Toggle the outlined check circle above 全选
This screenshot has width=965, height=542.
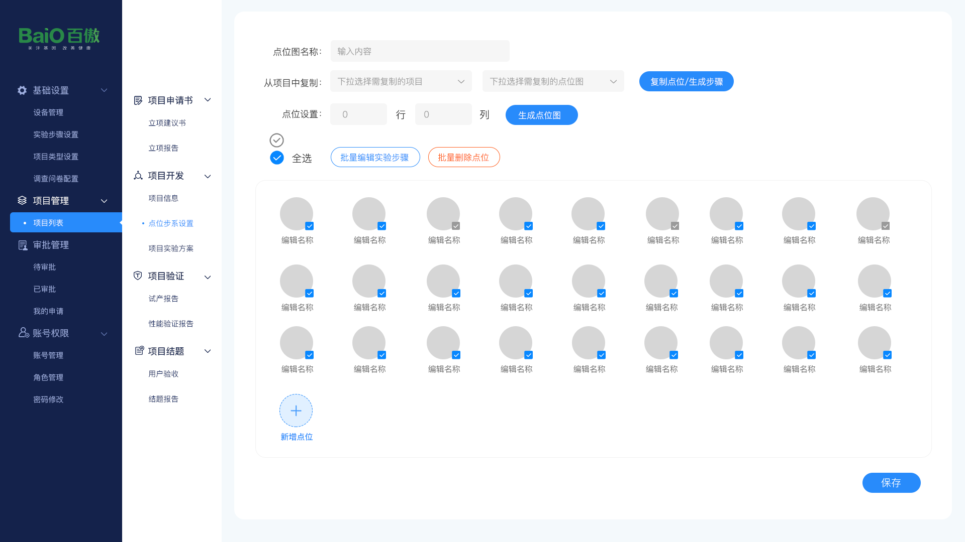click(x=277, y=140)
